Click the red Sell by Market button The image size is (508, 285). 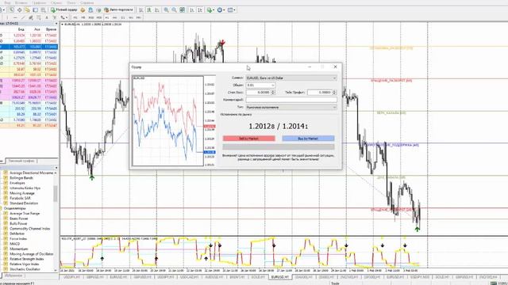[248, 139]
